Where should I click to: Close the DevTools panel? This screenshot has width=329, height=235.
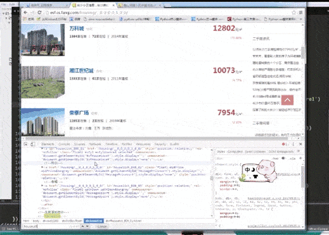pyautogui.click(x=300, y=144)
